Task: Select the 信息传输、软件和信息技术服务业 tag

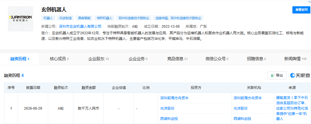Action: click(178, 18)
